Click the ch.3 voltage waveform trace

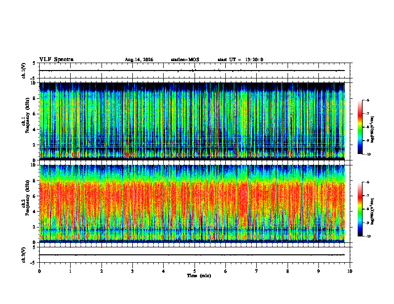click(192, 255)
